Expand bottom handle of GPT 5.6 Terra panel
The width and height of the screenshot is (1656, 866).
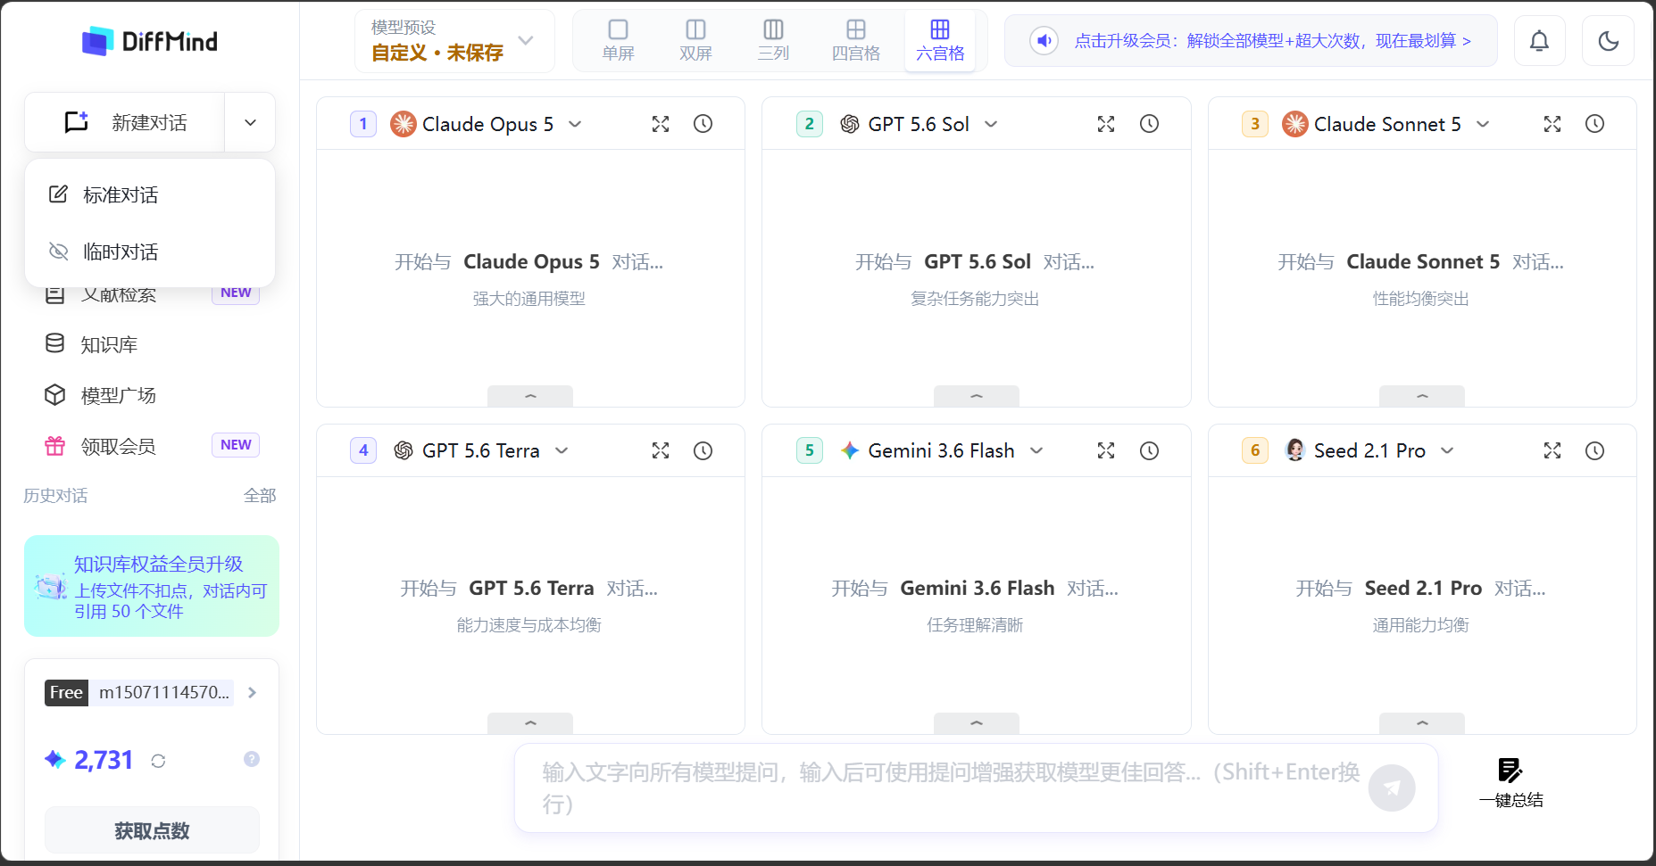click(x=530, y=722)
